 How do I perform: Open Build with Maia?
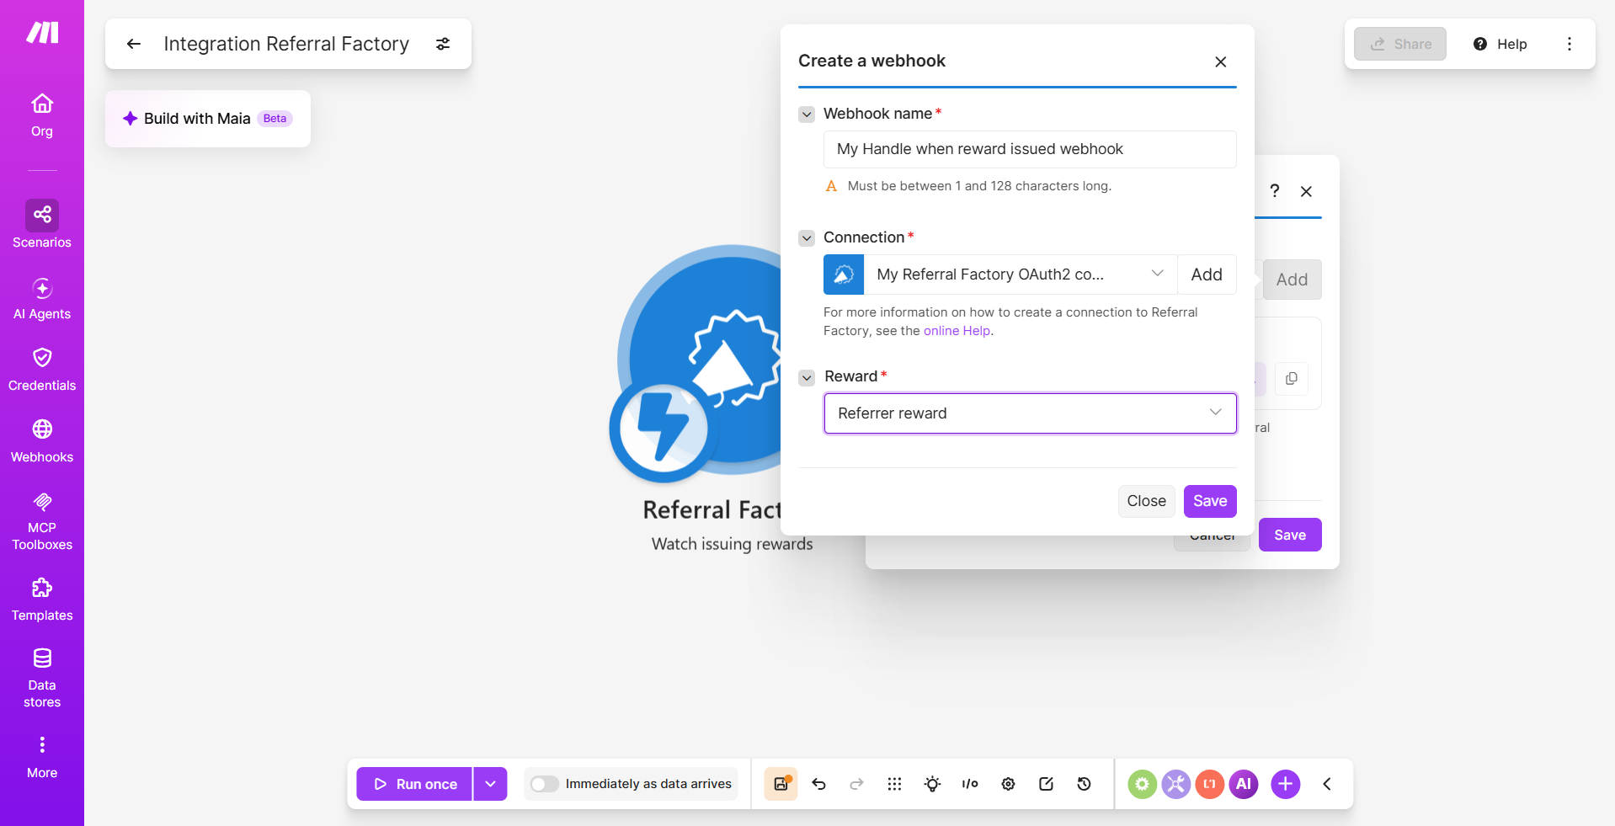pos(208,119)
